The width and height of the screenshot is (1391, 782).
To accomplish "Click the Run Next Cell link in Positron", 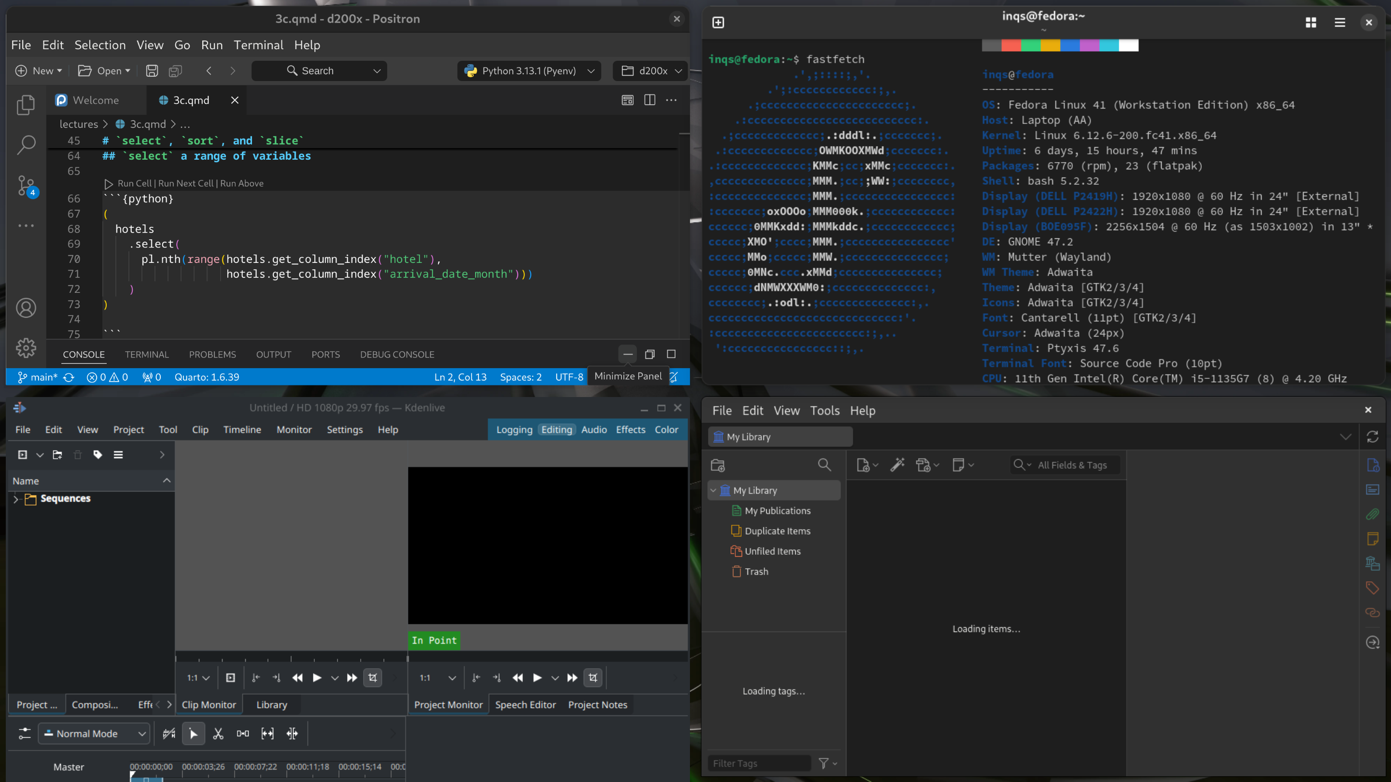I will tap(186, 183).
